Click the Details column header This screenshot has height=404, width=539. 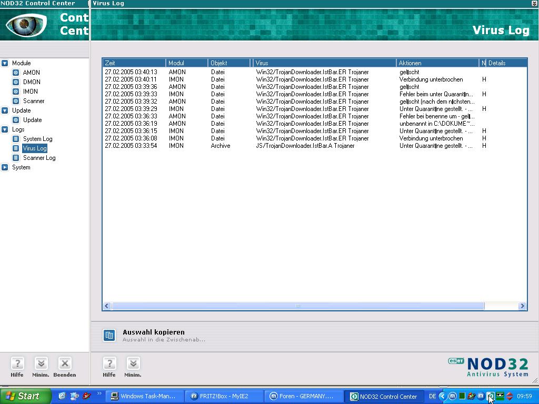[507, 63]
